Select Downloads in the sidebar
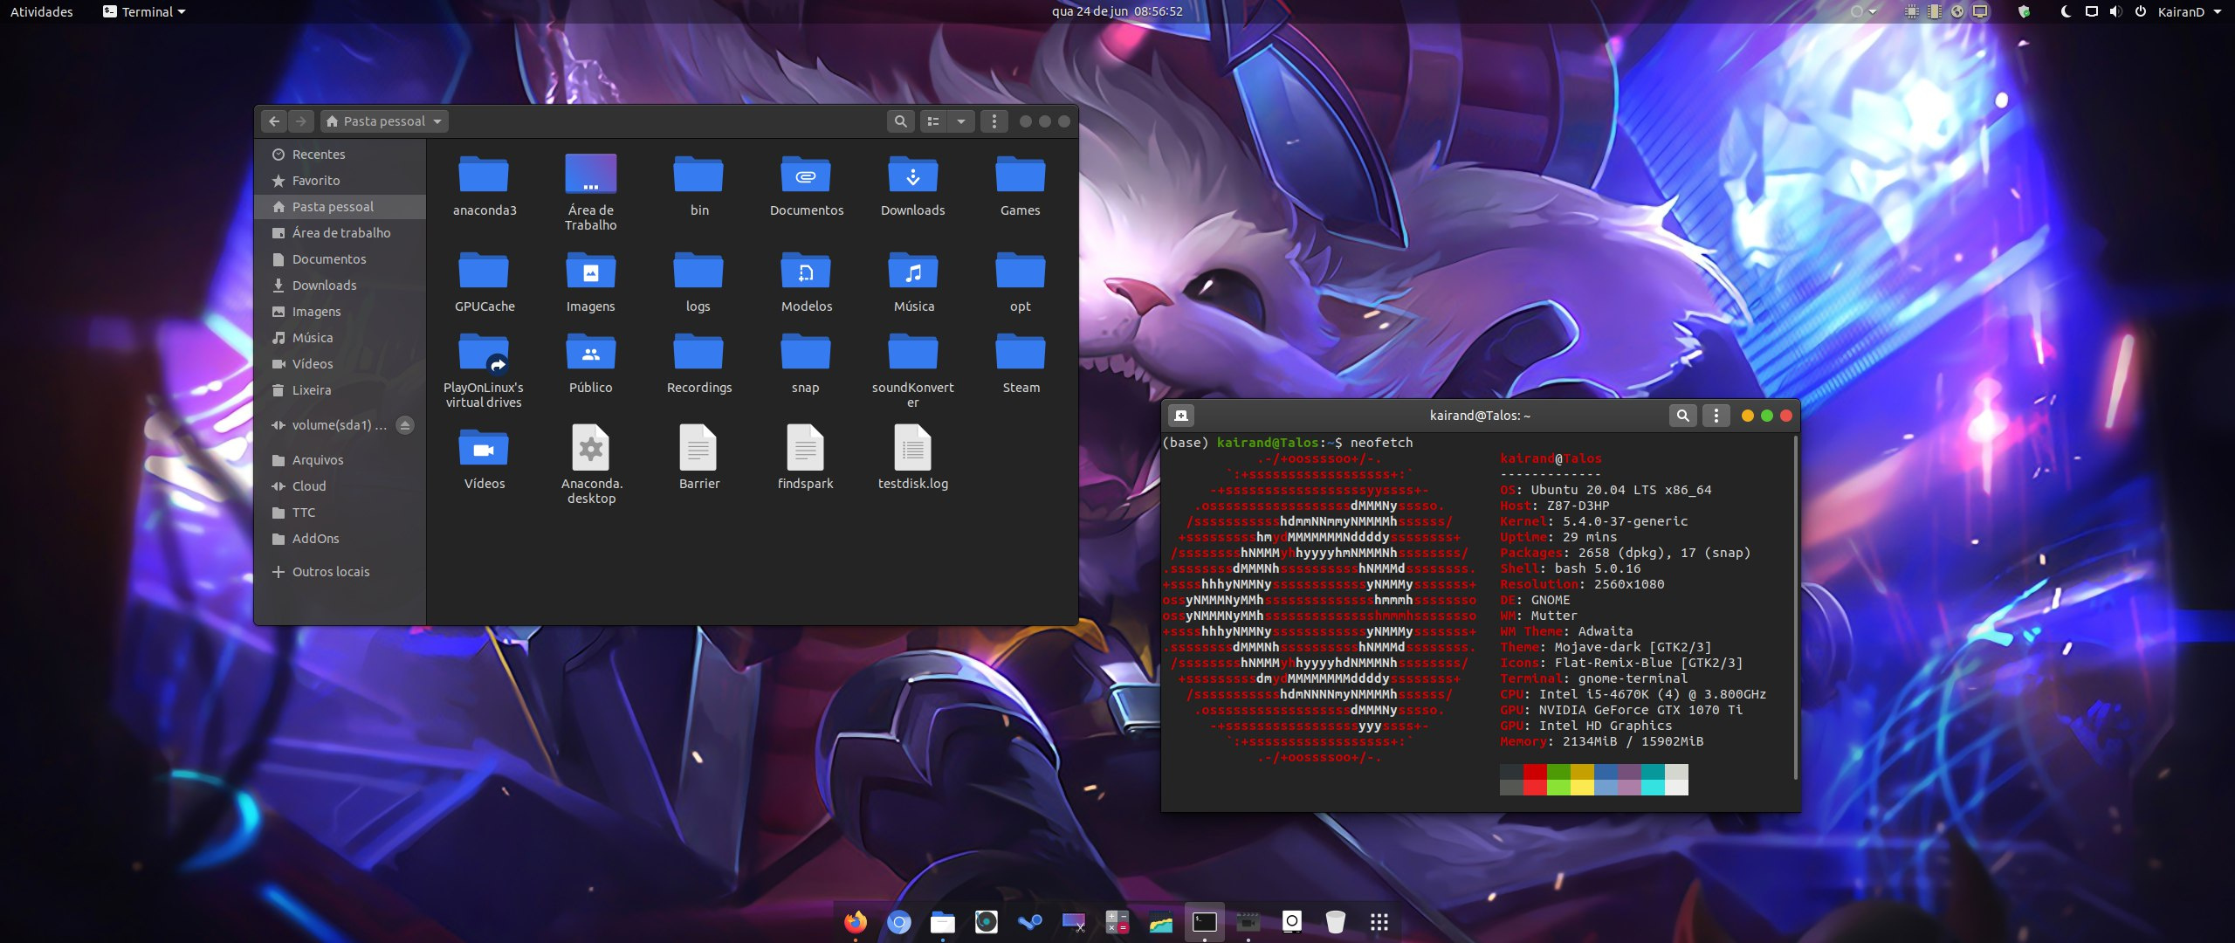Image resolution: width=2235 pixels, height=943 pixels. point(324,286)
